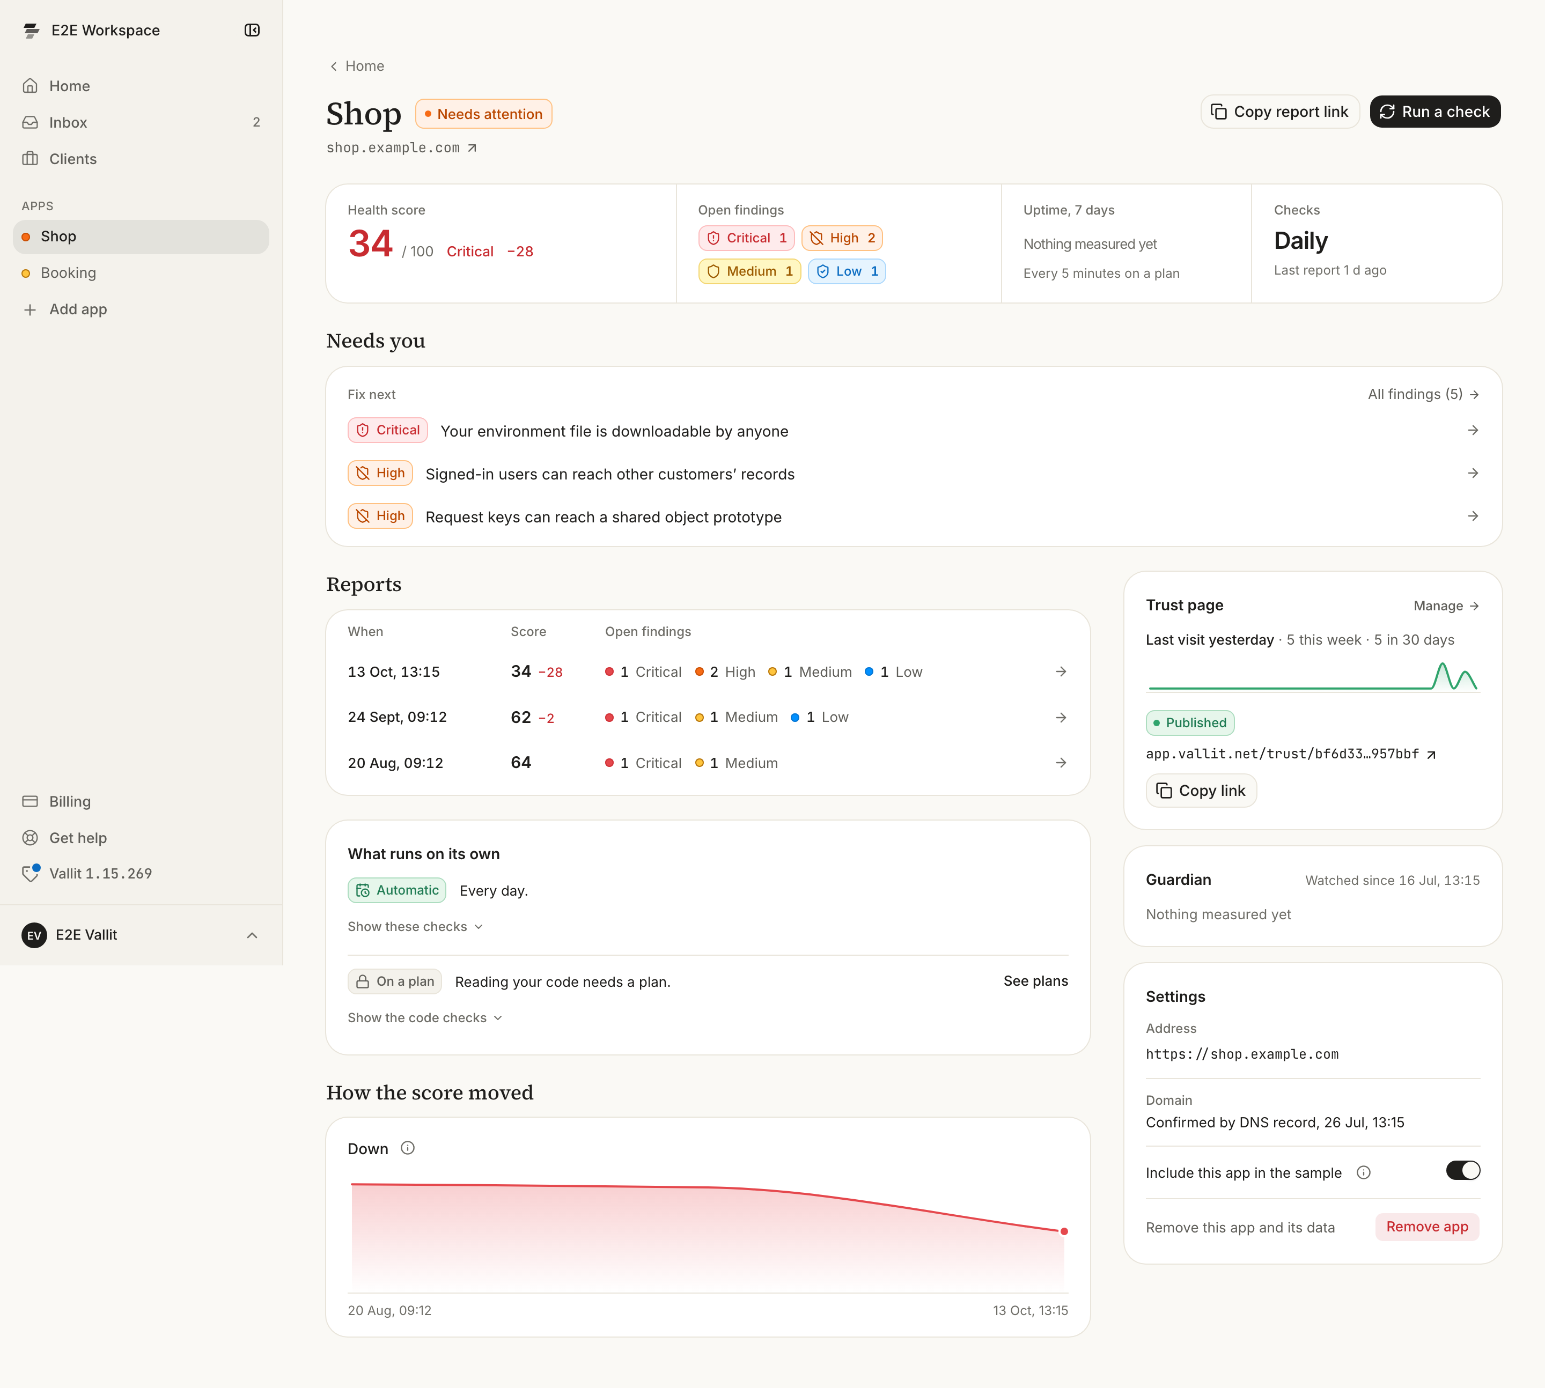This screenshot has width=1545, height=1388.
Task: Click the Needs attention status badge
Action: pos(483,114)
